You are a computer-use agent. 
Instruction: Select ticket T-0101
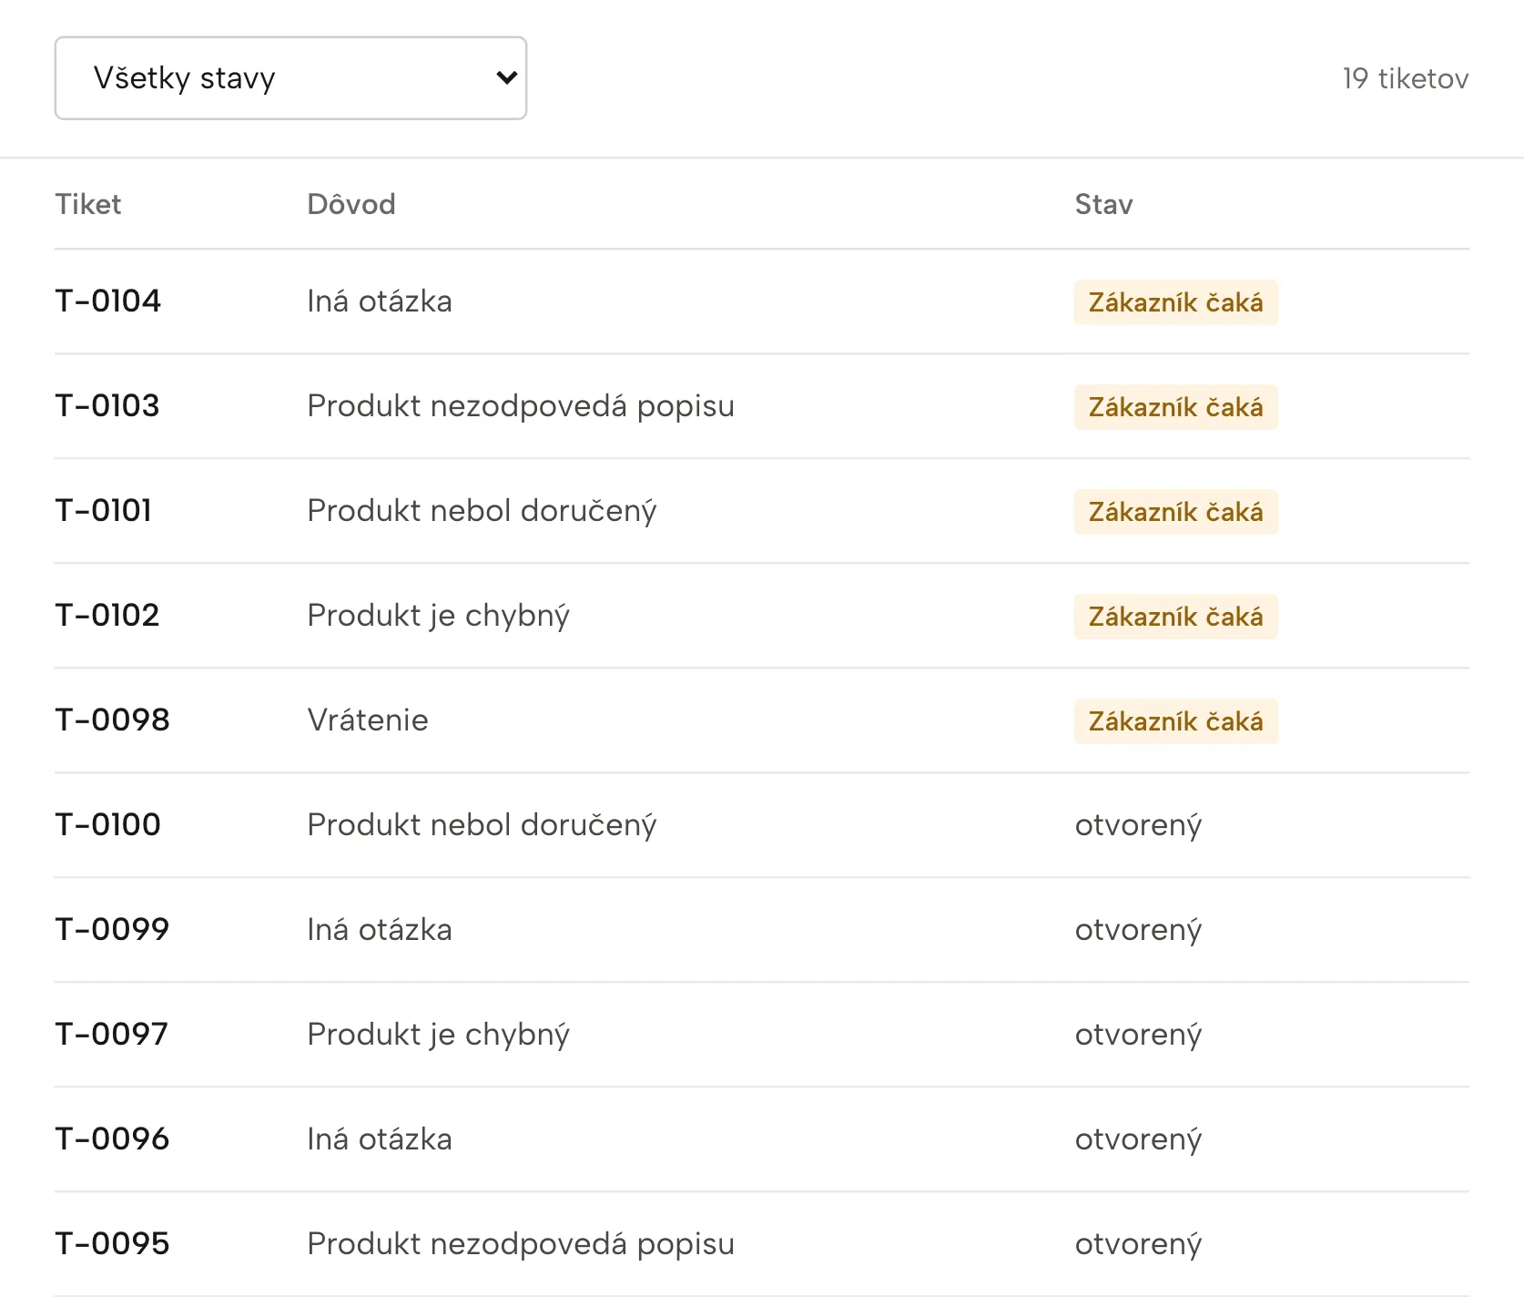[762, 511]
